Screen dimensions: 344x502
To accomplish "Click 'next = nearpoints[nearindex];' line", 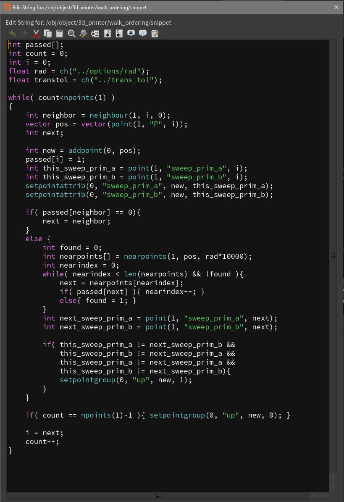I will click(x=121, y=283).
